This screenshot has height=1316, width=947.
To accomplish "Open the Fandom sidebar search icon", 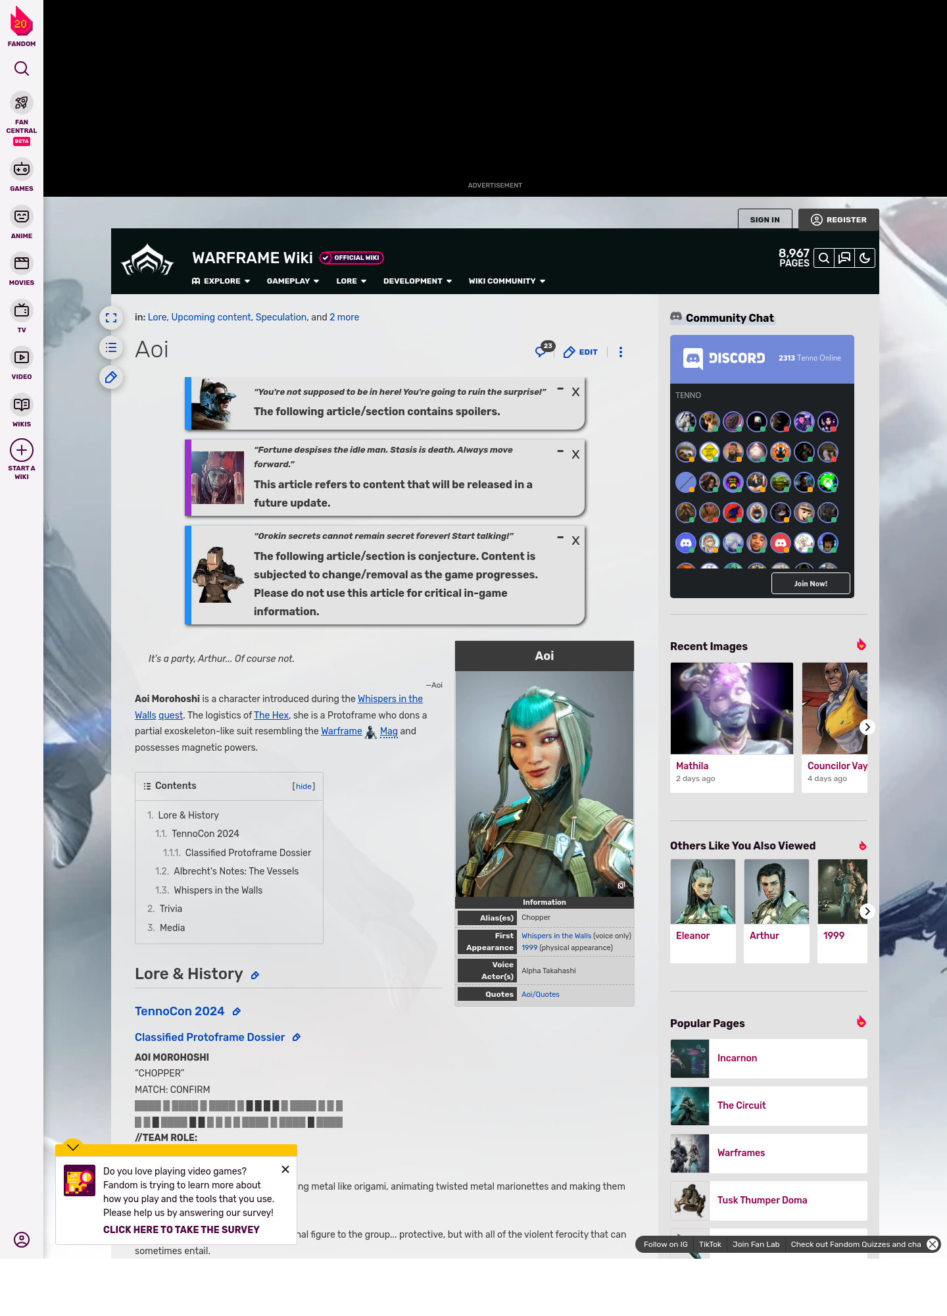I will point(22,68).
